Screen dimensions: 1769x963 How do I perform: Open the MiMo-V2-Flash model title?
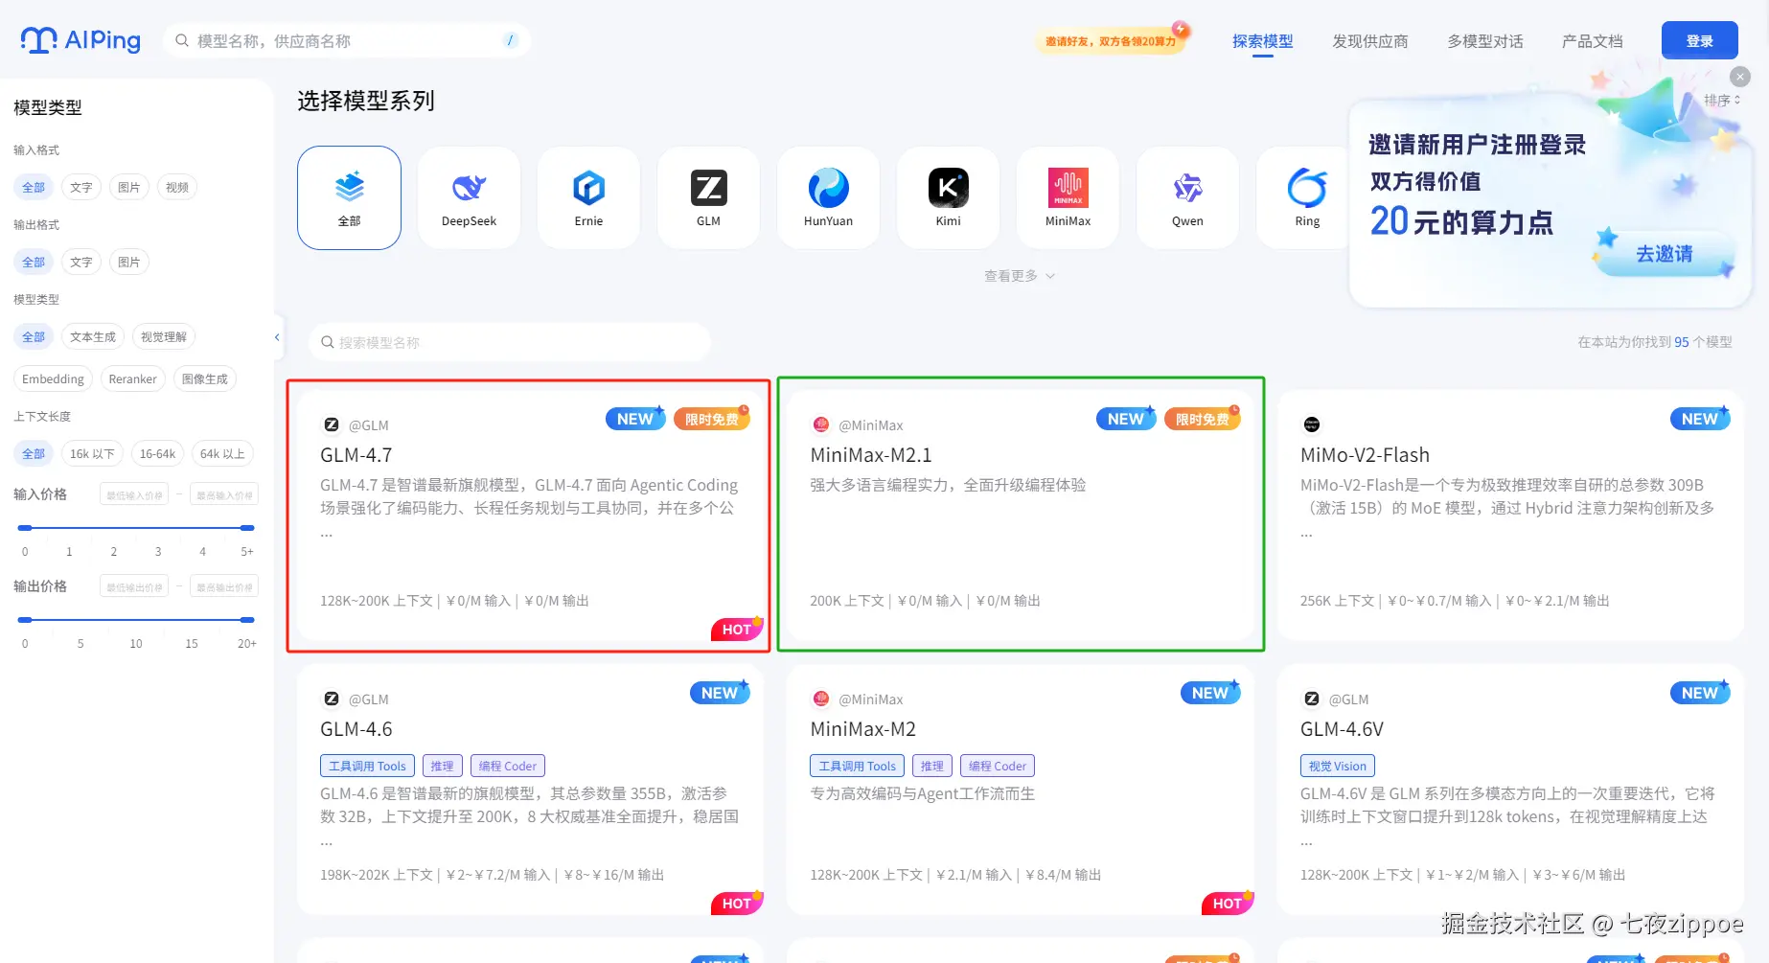click(x=1365, y=455)
